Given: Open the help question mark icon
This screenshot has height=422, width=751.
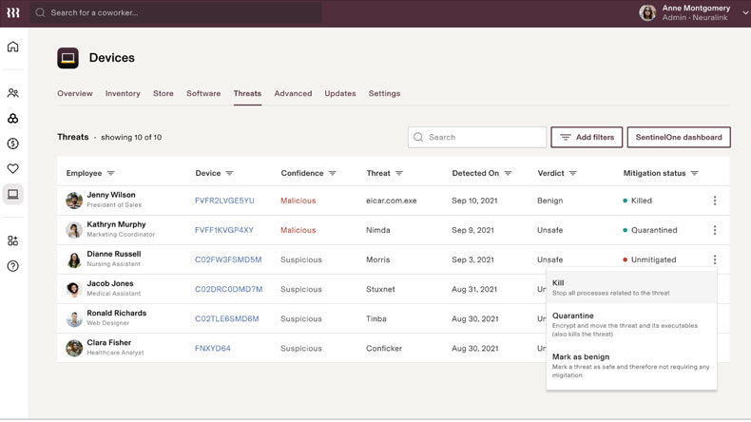Looking at the screenshot, I should tap(13, 266).
